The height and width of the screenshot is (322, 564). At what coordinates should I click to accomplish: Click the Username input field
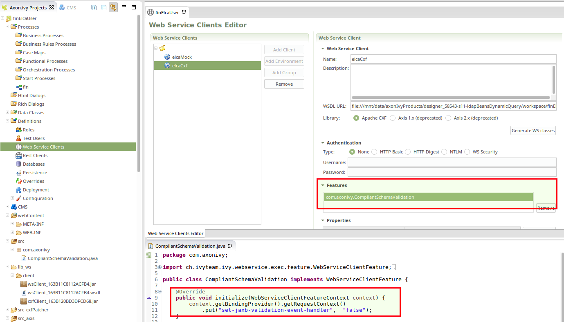coord(452,162)
